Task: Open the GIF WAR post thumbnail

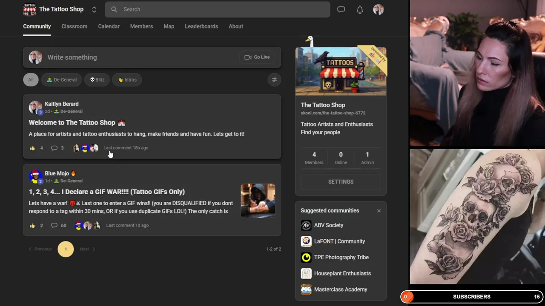Action: click(258, 200)
